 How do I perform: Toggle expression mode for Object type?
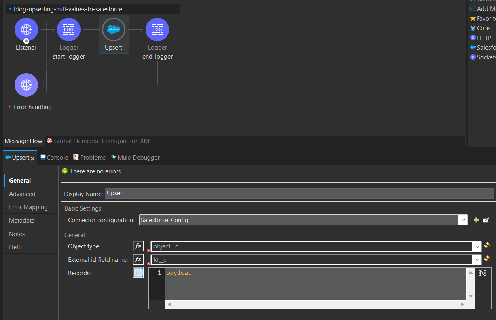(x=138, y=246)
